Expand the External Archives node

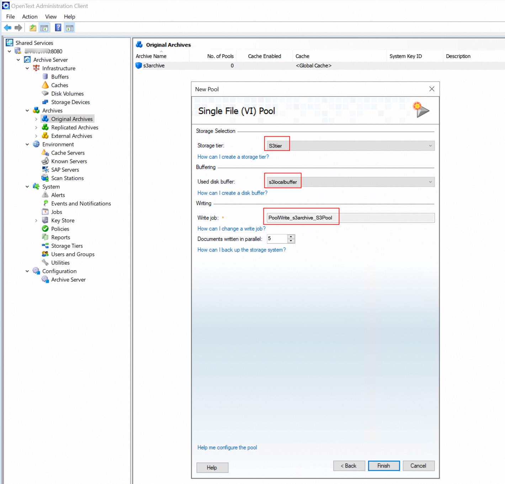point(36,136)
